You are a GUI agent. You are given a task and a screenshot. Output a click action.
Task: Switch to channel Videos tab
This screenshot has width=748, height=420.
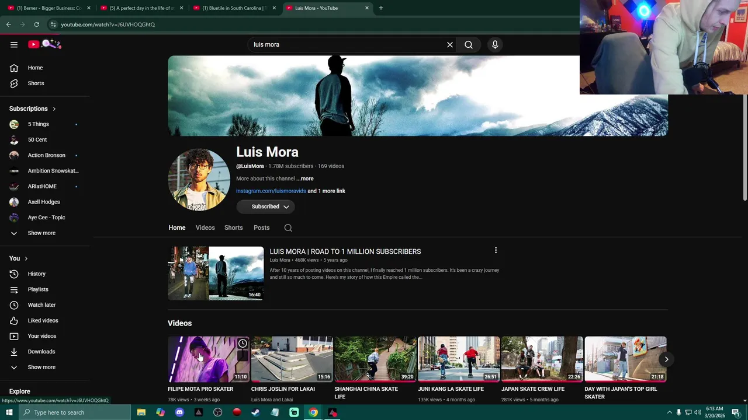pyautogui.click(x=205, y=228)
